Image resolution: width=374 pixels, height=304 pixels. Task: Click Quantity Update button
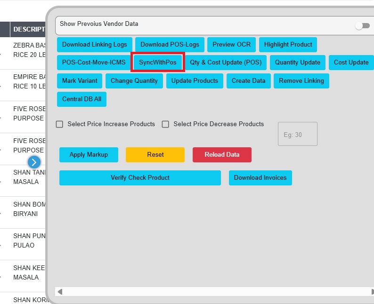[x=297, y=63]
